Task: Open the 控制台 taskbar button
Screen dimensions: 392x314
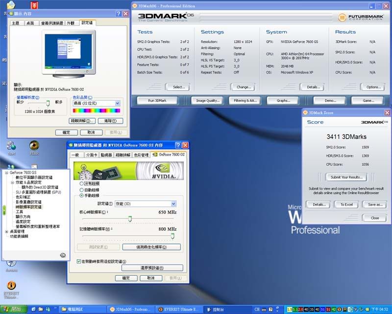Action: coord(227,310)
